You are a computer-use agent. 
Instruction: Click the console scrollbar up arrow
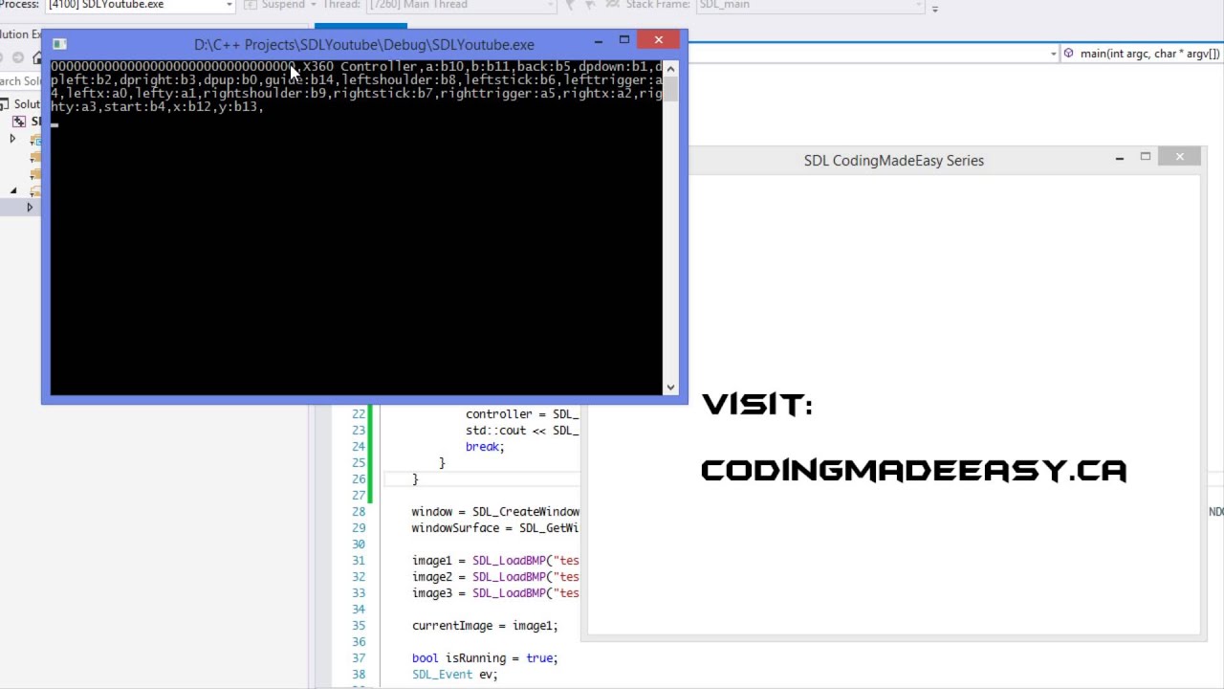670,68
